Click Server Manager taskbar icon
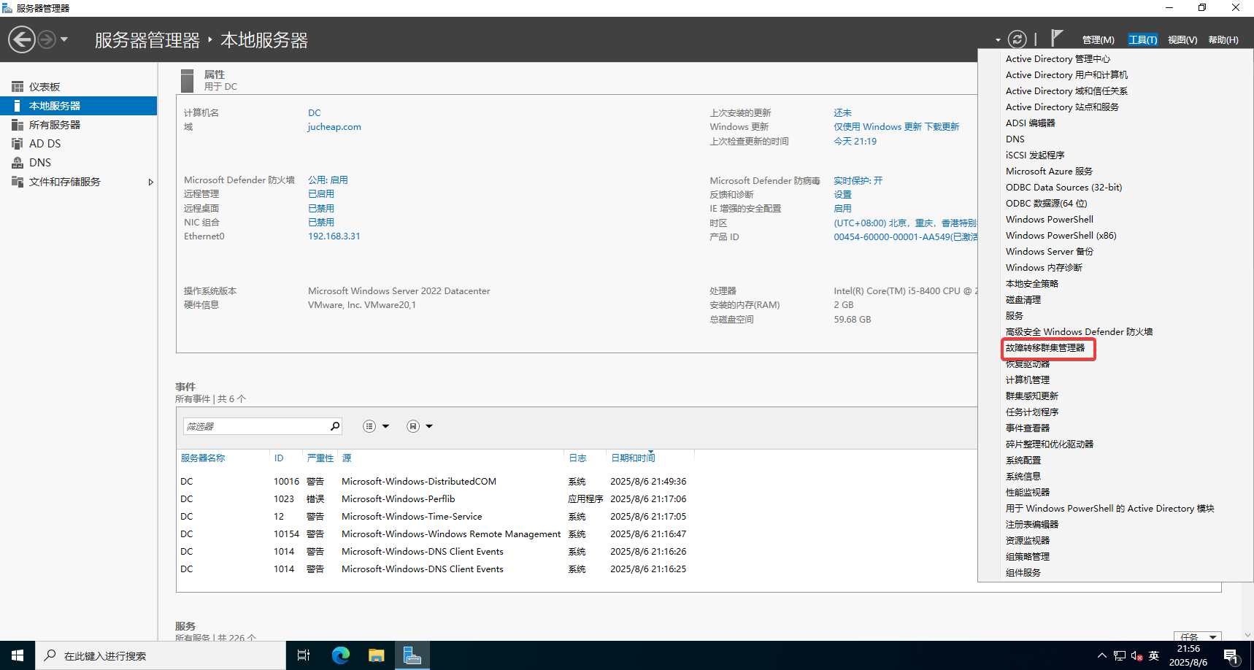This screenshot has height=670, width=1254. coord(412,655)
